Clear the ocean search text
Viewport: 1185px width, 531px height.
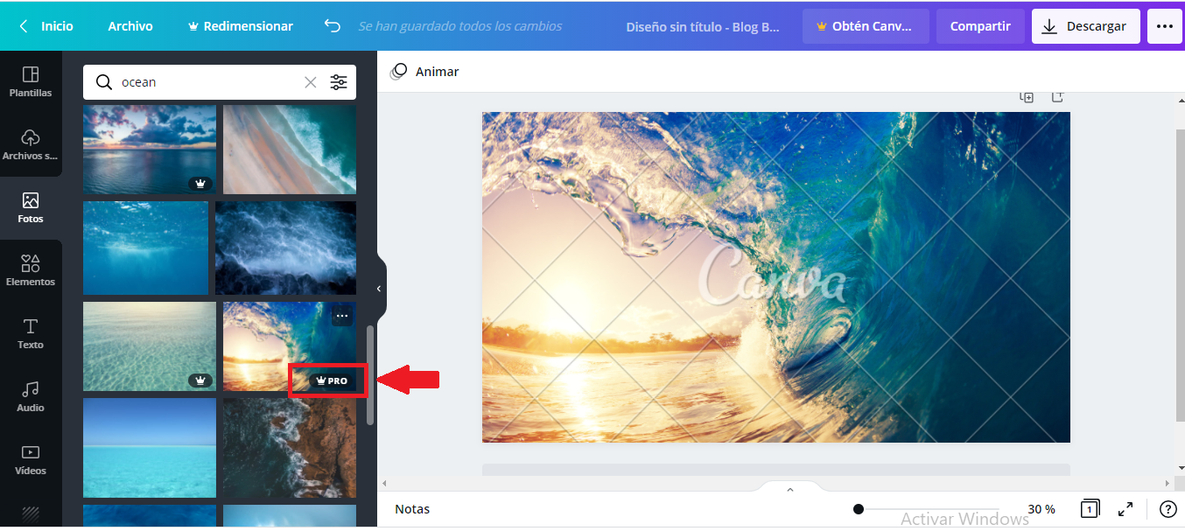pyautogui.click(x=311, y=82)
